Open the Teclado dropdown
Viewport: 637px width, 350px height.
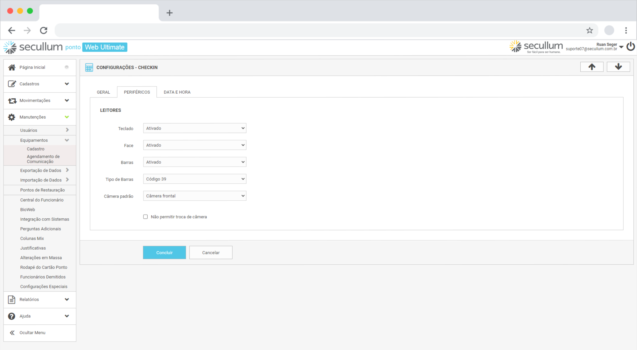pos(194,128)
